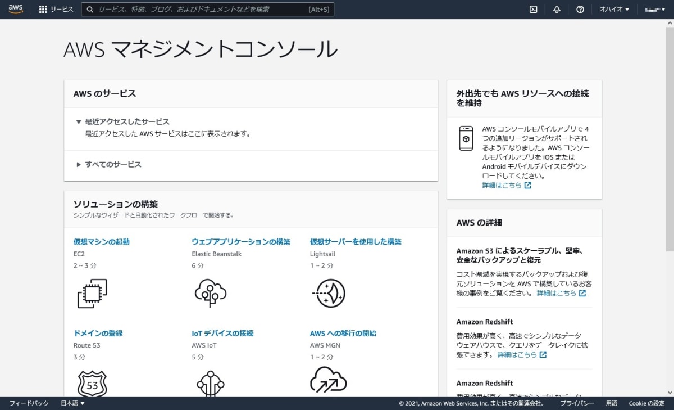Open プライバシー footer link
The width and height of the screenshot is (674, 410).
pyautogui.click(x=577, y=403)
